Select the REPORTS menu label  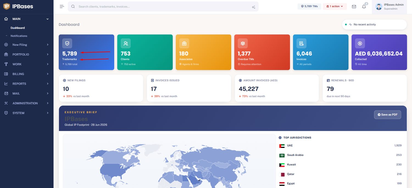[x=19, y=84]
